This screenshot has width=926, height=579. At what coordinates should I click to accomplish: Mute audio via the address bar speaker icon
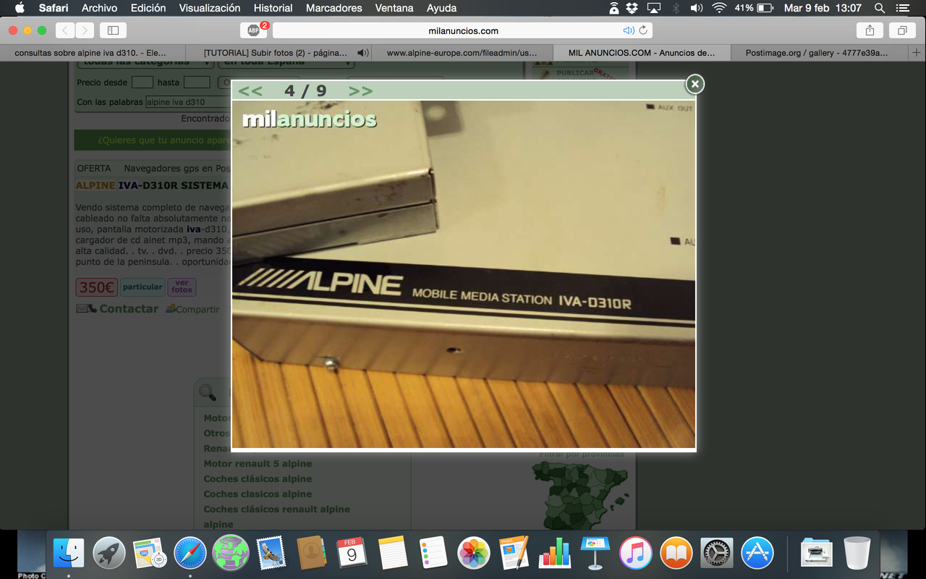(x=628, y=30)
